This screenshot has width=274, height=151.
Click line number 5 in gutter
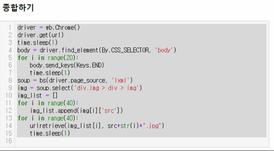pos(10,58)
